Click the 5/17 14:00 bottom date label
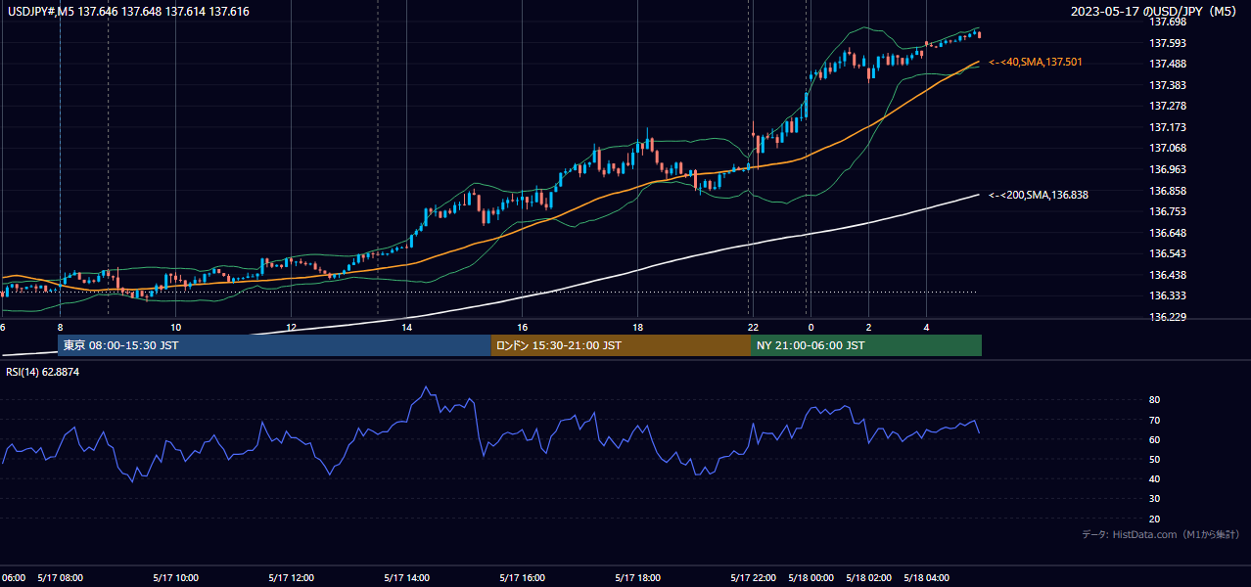 point(407,577)
